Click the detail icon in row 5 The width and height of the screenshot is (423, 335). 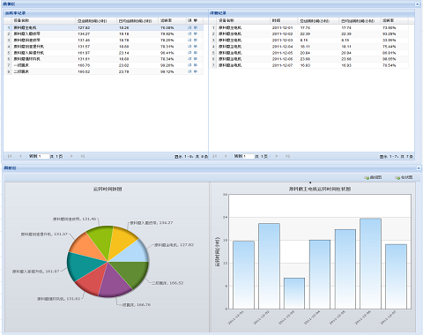(x=189, y=53)
